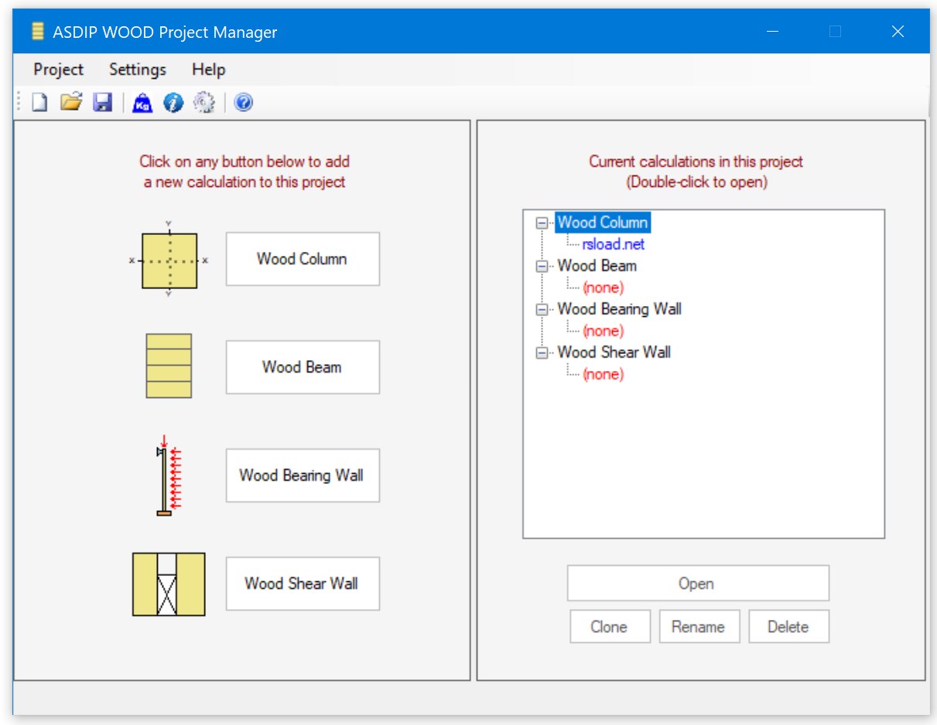Open a project with the folder icon
Image resolution: width=937 pixels, height=725 pixels.
(x=71, y=102)
